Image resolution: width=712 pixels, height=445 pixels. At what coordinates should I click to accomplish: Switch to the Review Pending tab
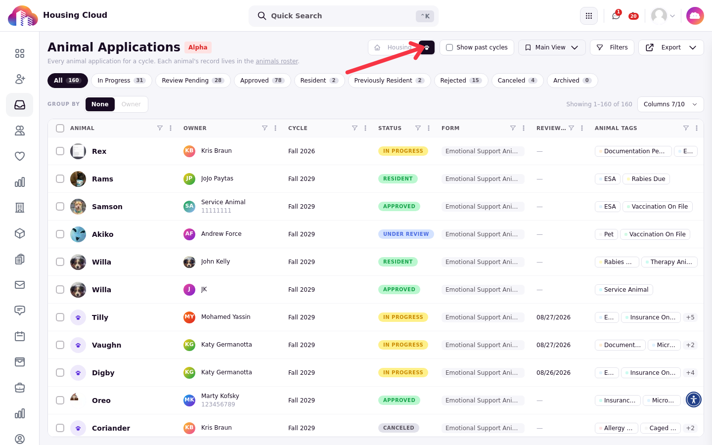pos(193,81)
